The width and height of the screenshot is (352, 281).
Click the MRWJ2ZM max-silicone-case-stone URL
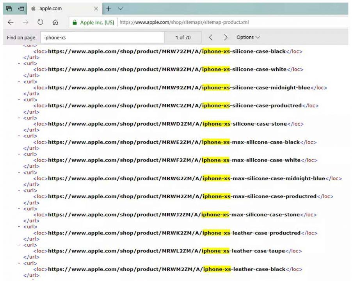click(x=174, y=215)
